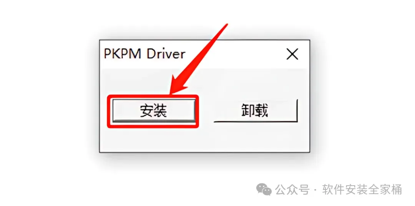Start driver installation via the 安装 button
The image size is (415, 206).
153,110
